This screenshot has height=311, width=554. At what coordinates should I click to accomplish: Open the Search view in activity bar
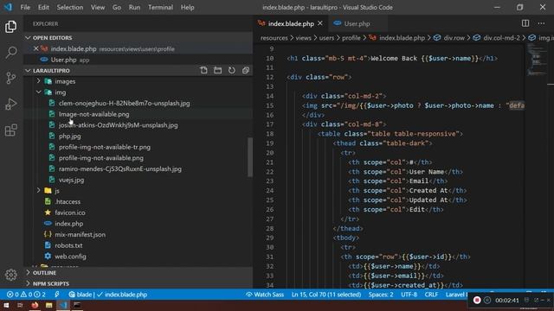[11, 53]
